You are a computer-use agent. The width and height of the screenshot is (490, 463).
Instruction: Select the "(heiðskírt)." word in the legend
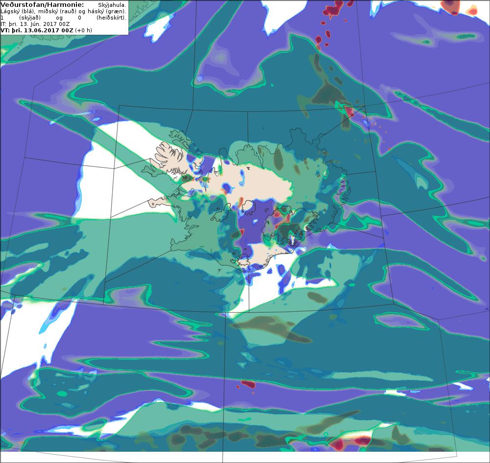click(111, 18)
